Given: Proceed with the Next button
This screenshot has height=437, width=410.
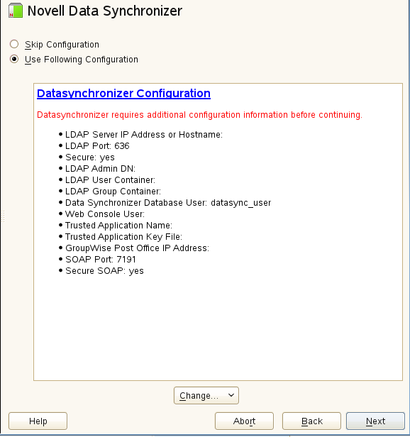Looking at the screenshot, I should [375, 421].
